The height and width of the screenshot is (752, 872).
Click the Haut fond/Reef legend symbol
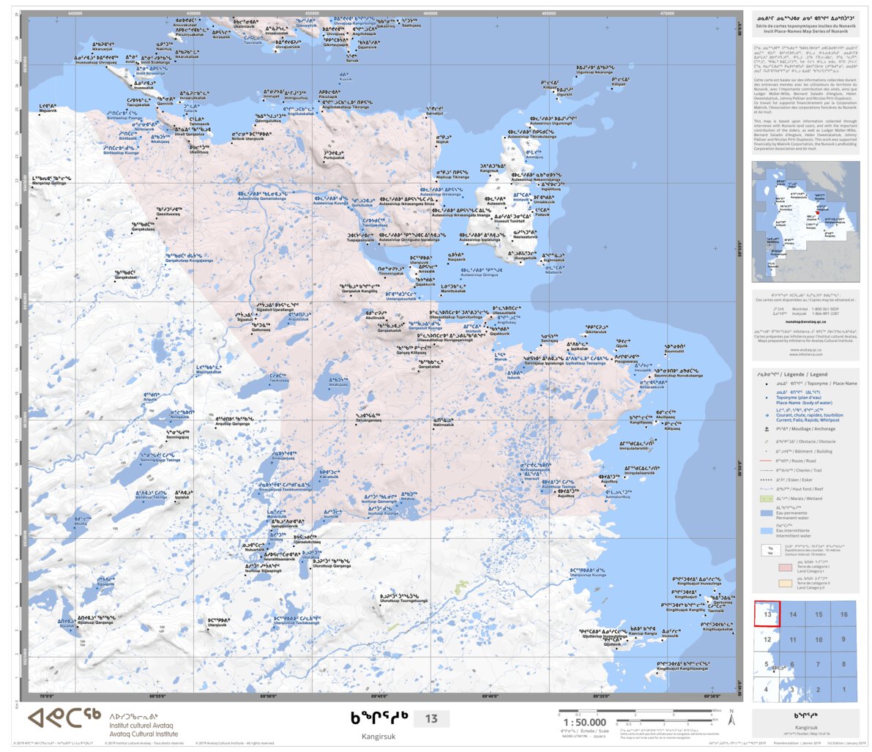pyautogui.click(x=766, y=489)
